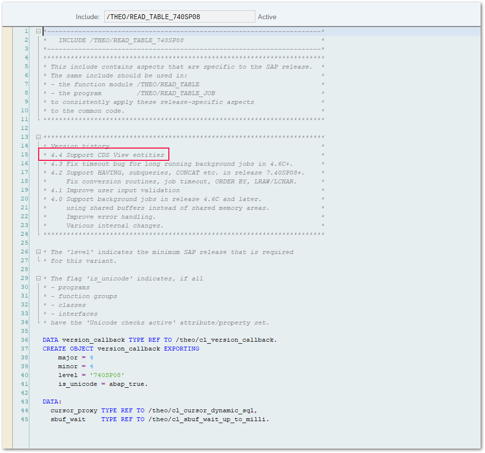Click the highlighted '4.4 Support CDS View entities' line
Viewport: 485px width, 453px height.
click(104, 155)
